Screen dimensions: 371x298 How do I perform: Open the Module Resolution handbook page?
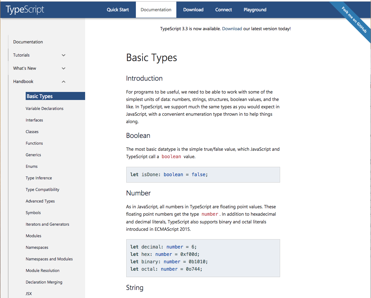click(x=42, y=270)
